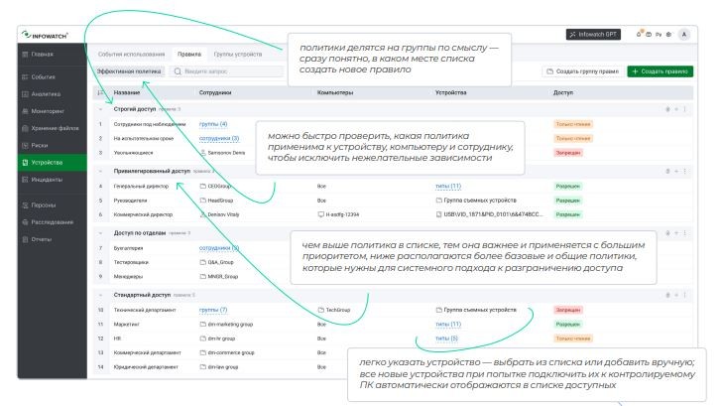Click the icon right of the bell
Image resolution: width=722 pixels, height=406 pixels.
pos(649,35)
